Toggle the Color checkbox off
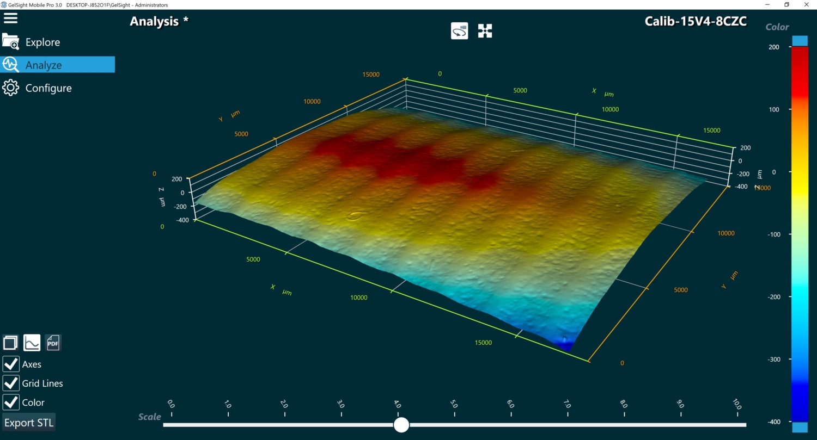 coord(11,402)
